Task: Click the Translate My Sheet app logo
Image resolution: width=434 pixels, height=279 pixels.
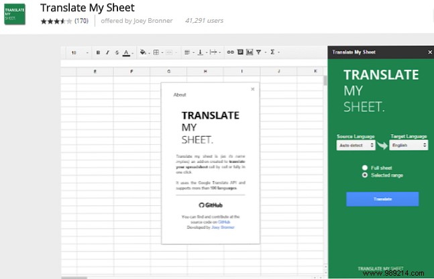Action: (15, 14)
